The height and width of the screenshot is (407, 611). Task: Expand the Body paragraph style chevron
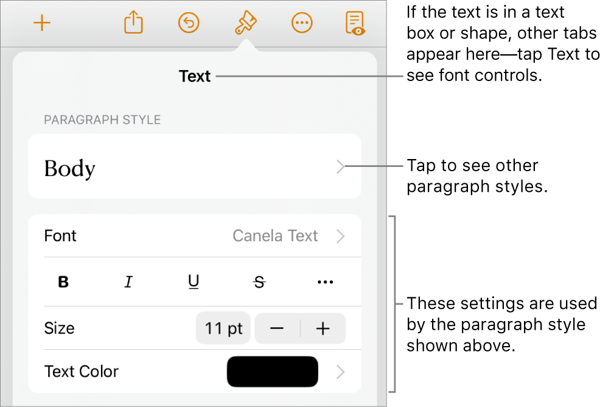coord(341,168)
